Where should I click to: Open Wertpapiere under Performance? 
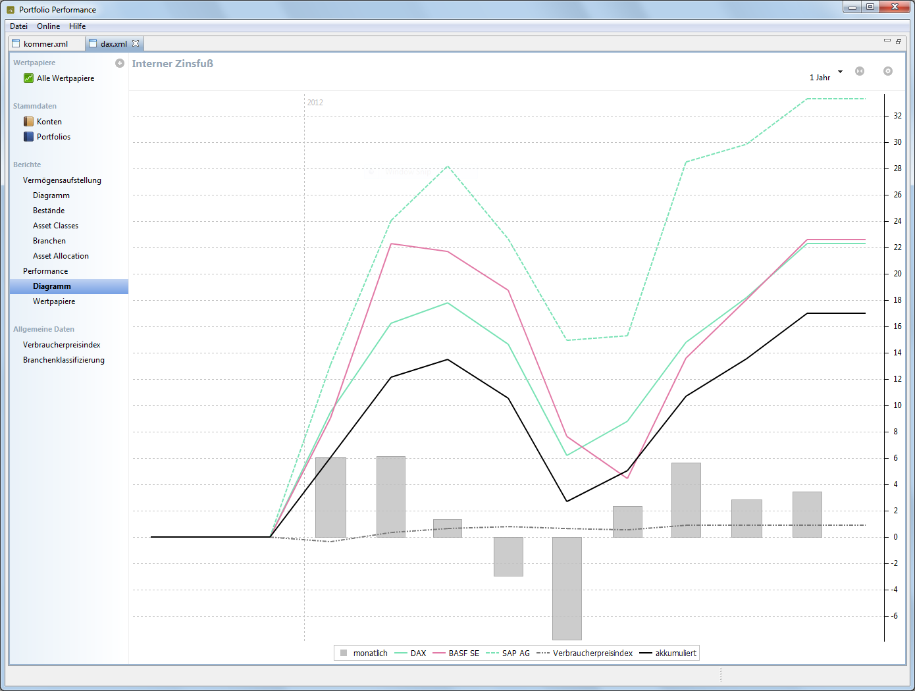(54, 301)
